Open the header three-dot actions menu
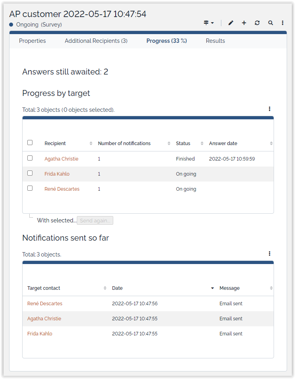This screenshot has width=295, height=379. click(283, 23)
